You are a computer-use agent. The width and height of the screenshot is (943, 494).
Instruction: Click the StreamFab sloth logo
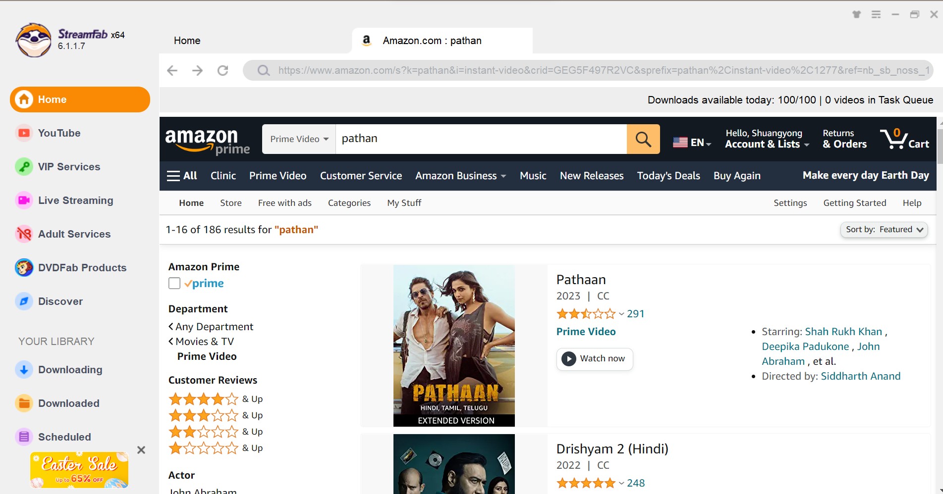click(33, 40)
